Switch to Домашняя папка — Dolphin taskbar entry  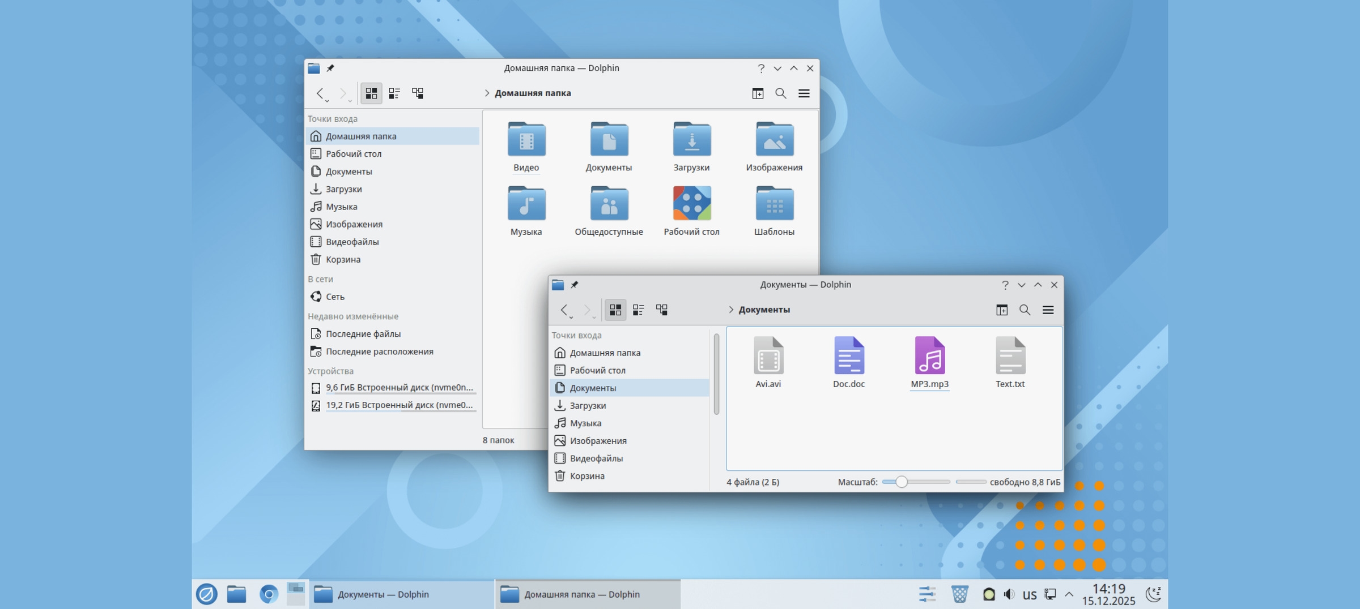point(588,594)
